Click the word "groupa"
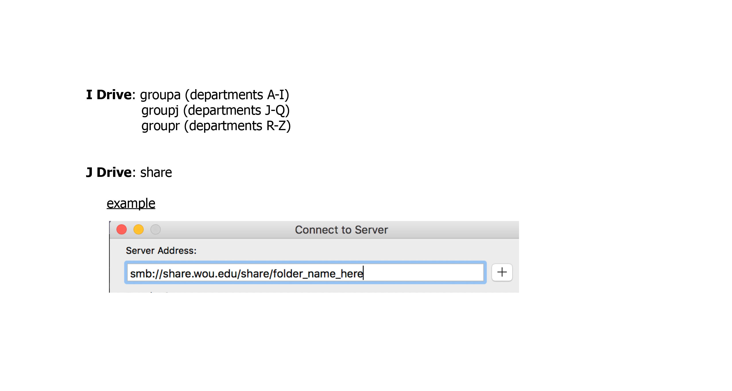732x391 pixels. 160,95
